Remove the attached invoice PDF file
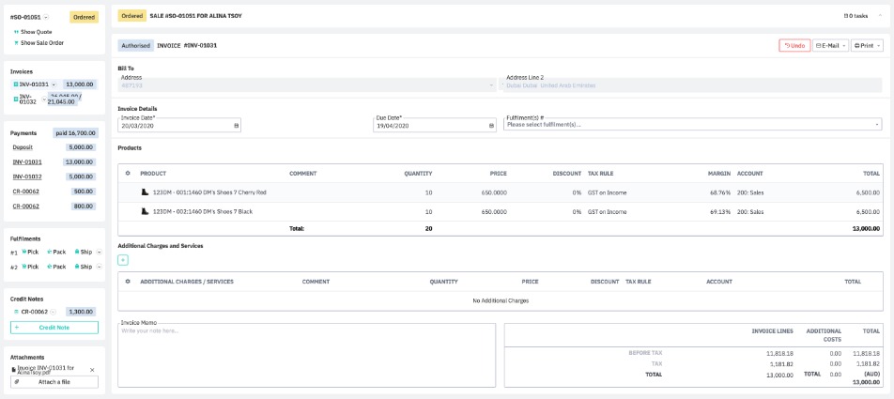This screenshot has width=894, height=399. [91, 370]
